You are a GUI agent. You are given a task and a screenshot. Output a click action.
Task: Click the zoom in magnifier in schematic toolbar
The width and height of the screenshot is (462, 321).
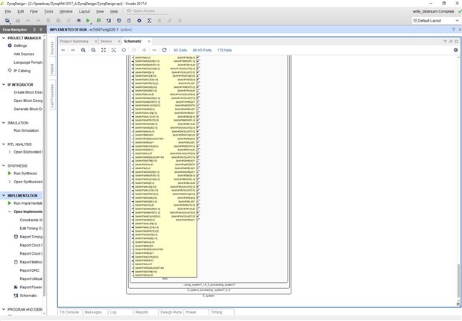click(x=83, y=50)
